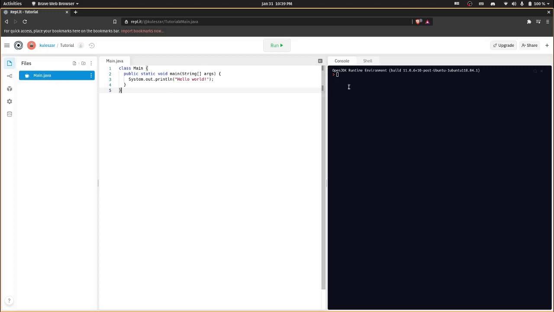The height and width of the screenshot is (312, 554).
Task: Open the Version control sidebar icon
Action: coord(10,76)
